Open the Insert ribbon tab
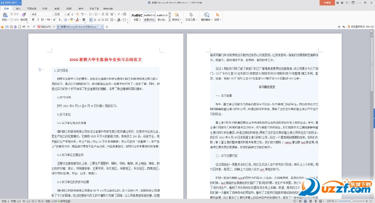The width and height of the screenshot is (375, 203). [x=18, y=8]
